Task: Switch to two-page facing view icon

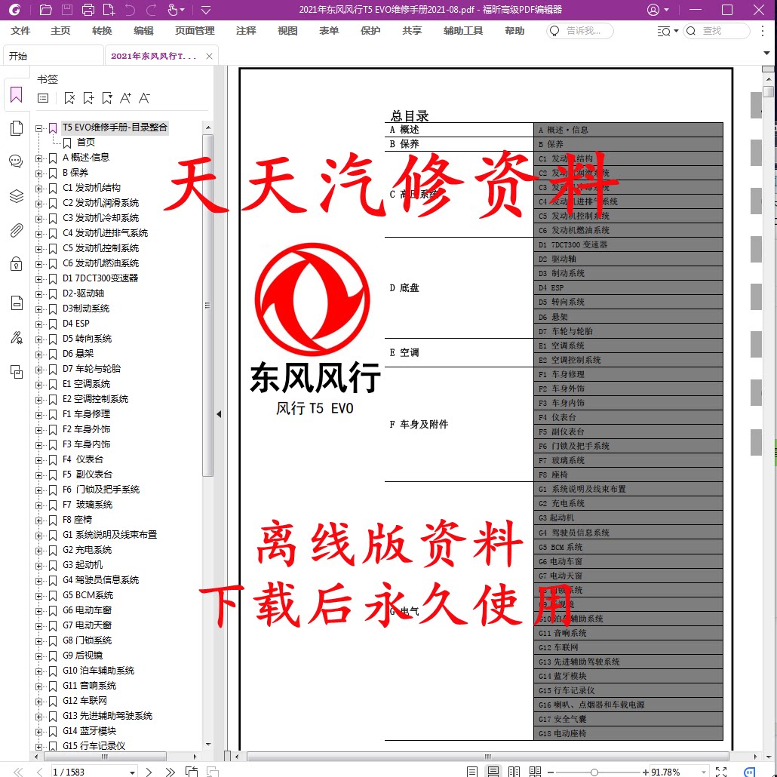Action: pyautogui.click(x=514, y=772)
